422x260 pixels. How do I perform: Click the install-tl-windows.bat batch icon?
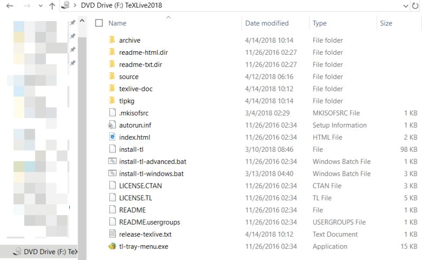[x=112, y=173]
